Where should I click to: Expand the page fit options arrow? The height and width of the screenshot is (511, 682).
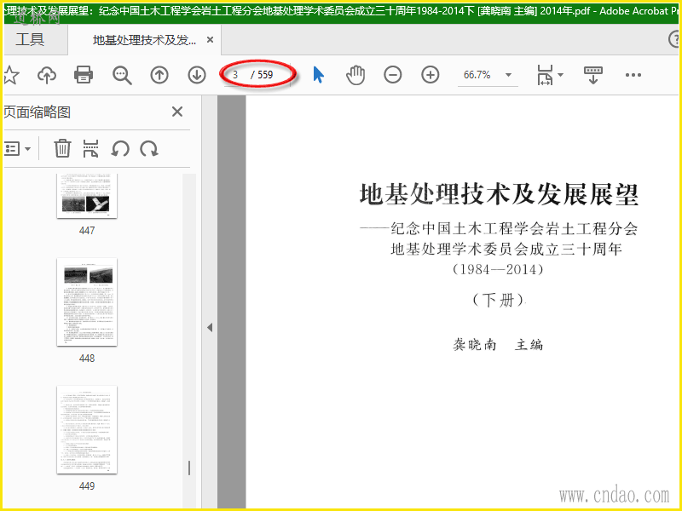(561, 75)
